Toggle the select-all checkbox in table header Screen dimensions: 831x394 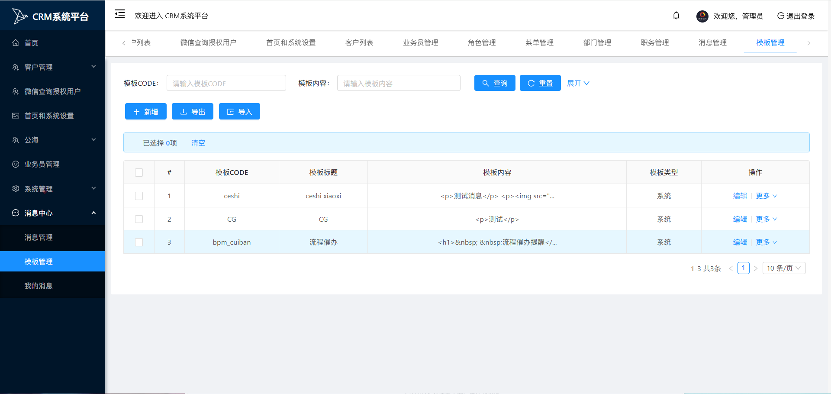click(x=139, y=172)
